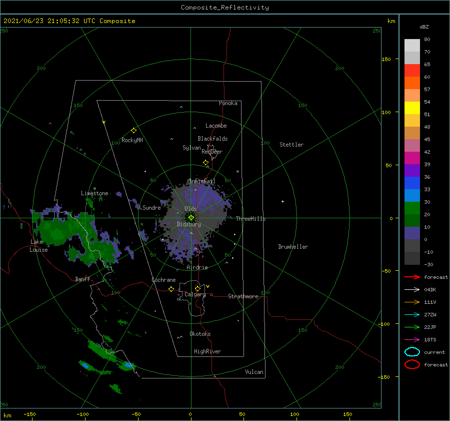This screenshot has height=421, width=450.
Task: Click the red forecast arrow in legend
Action: pos(412,277)
